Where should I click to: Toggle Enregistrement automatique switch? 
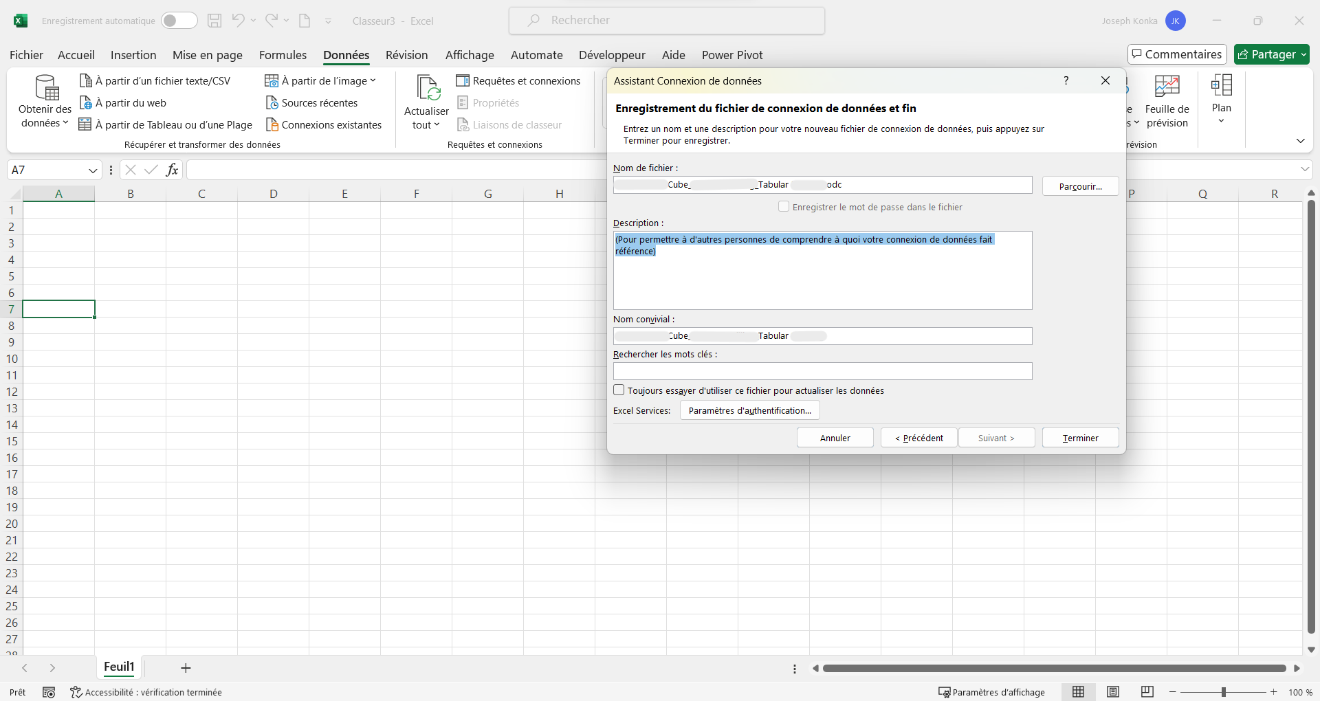pyautogui.click(x=179, y=21)
